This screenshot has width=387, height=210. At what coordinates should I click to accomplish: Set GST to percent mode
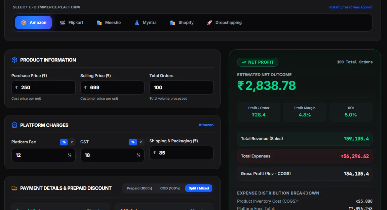tap(133, 142)
